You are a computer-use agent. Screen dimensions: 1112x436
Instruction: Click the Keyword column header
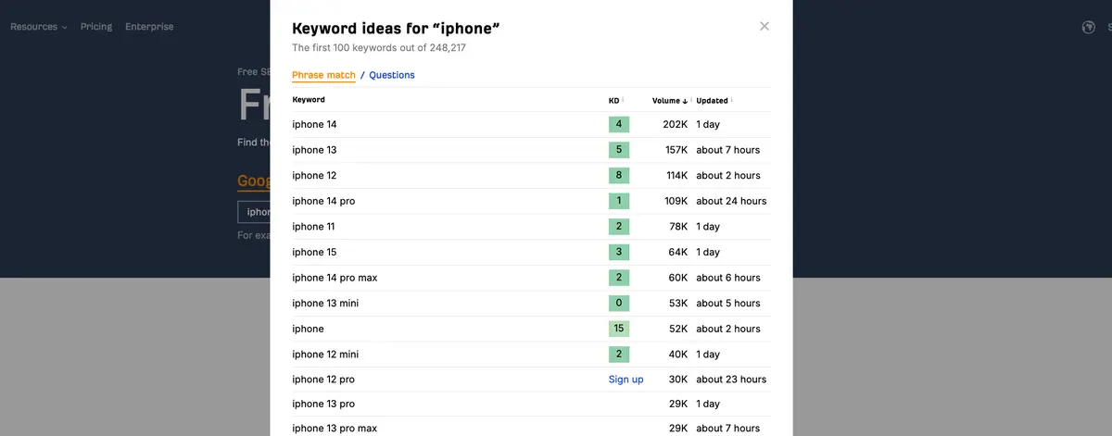click(x=309, y=100)
